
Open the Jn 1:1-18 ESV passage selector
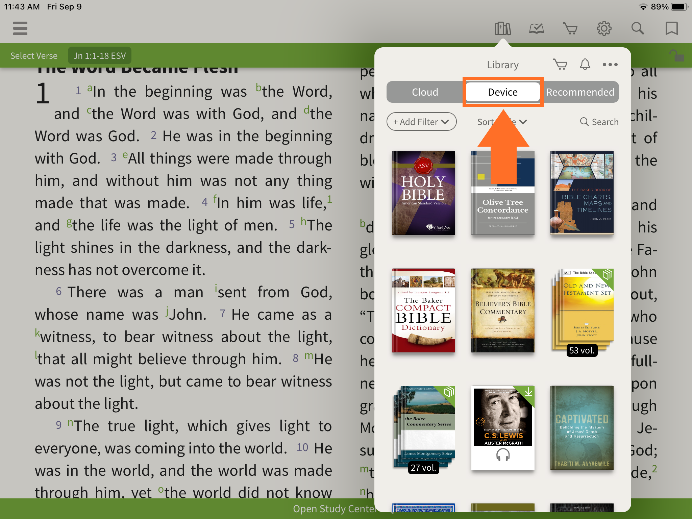pyautogui.click(x=100, y=55)
